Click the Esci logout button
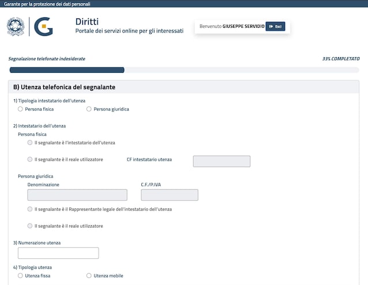368x285 pixels. (275, 27)
